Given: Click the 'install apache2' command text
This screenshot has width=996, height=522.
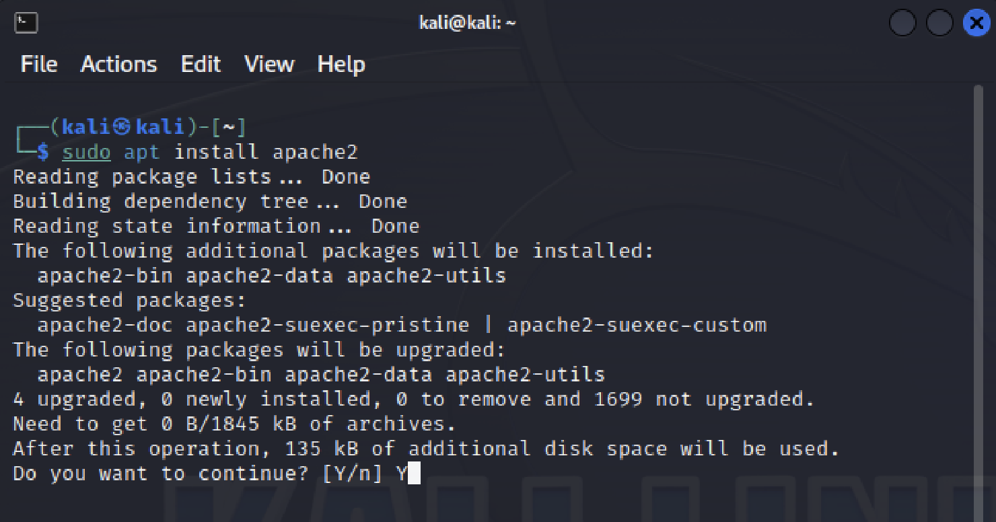Looking at the screenshot, I should pos(266,152).
